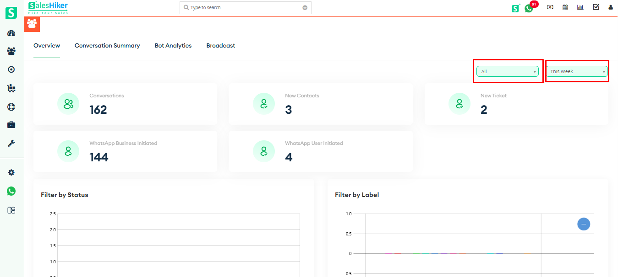Screen dimensions: 618x277
Task: Expand the This Week date range dropdown
Action: pyautogui.click(x=577, y=71)
